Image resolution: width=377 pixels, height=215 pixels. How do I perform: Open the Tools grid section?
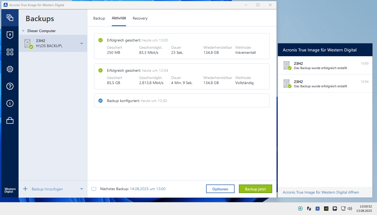(10, 52)
